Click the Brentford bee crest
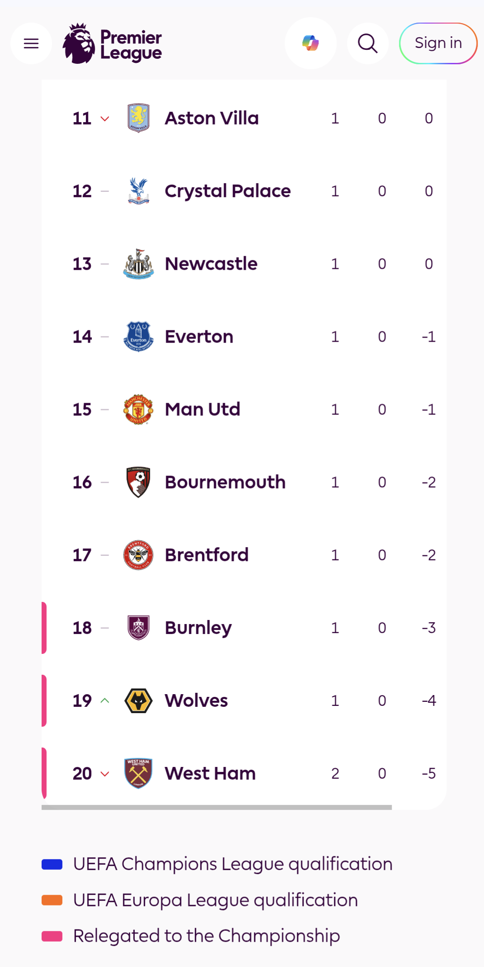This screenshot has width=484, height=967. pyautogui.click(x=138, y=555)
